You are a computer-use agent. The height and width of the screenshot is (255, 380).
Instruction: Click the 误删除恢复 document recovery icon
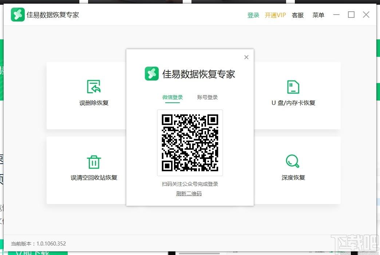[x=94, y=86]
